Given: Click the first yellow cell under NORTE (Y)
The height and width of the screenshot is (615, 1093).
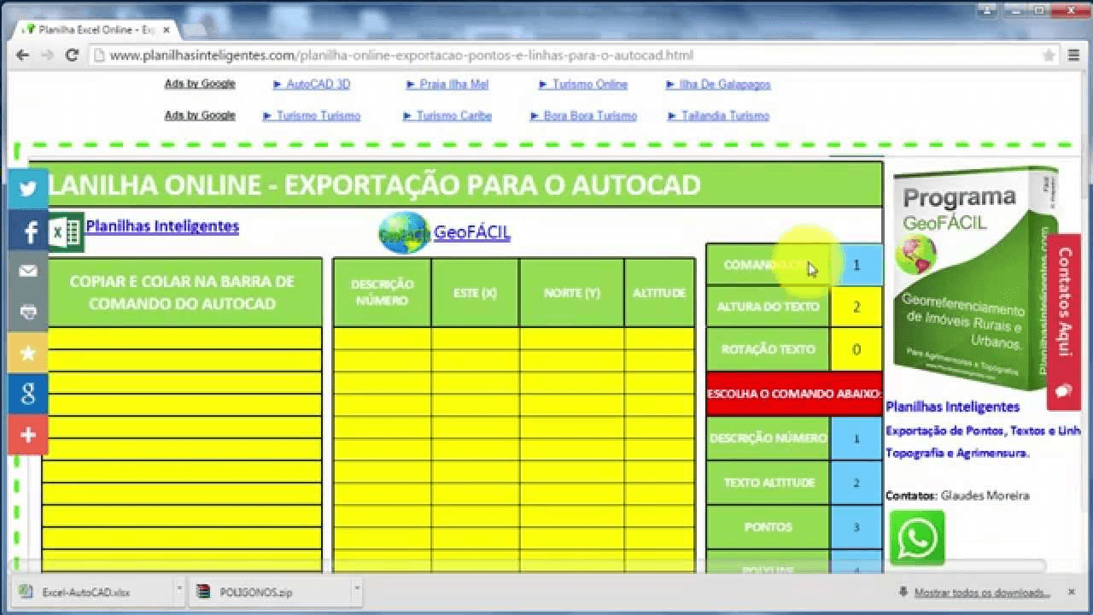Looking at the screenshot, I should click(x=572, y=339).
